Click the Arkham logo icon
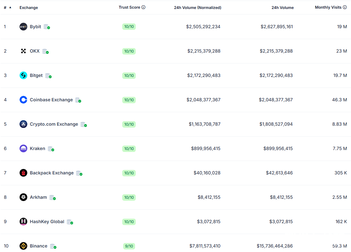351x252 pixels. (23, 197)
